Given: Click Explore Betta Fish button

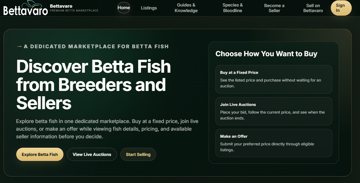Looking at the screenshot, I should pyautogui.click(x=40, y=154).
